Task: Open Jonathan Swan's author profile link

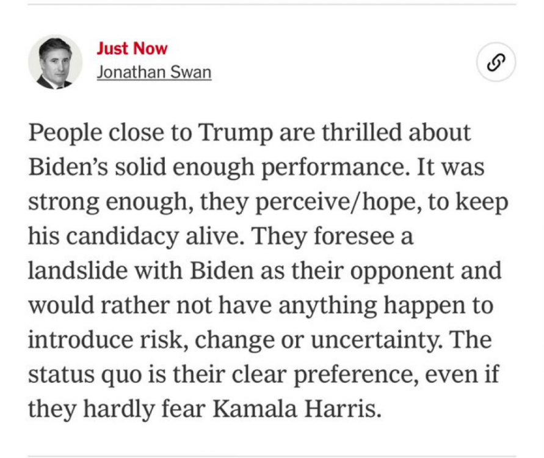Action: click(x=154, y=72)
